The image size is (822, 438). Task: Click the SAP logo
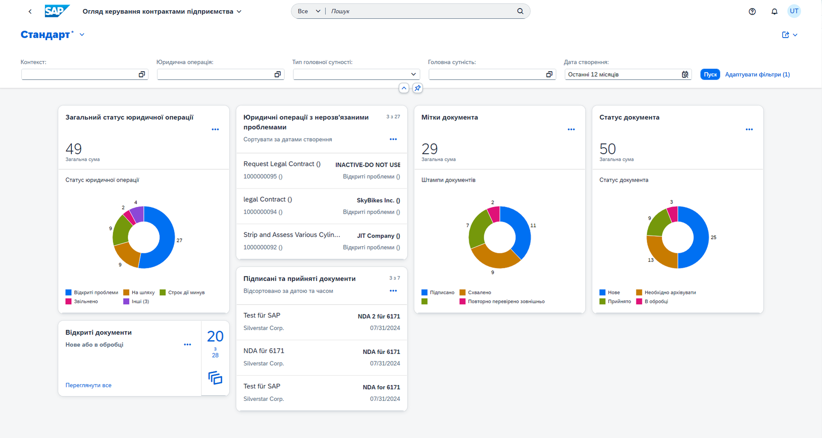click(57, 11)
